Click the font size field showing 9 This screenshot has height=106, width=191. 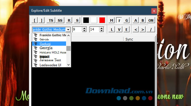tap(77, 29)
